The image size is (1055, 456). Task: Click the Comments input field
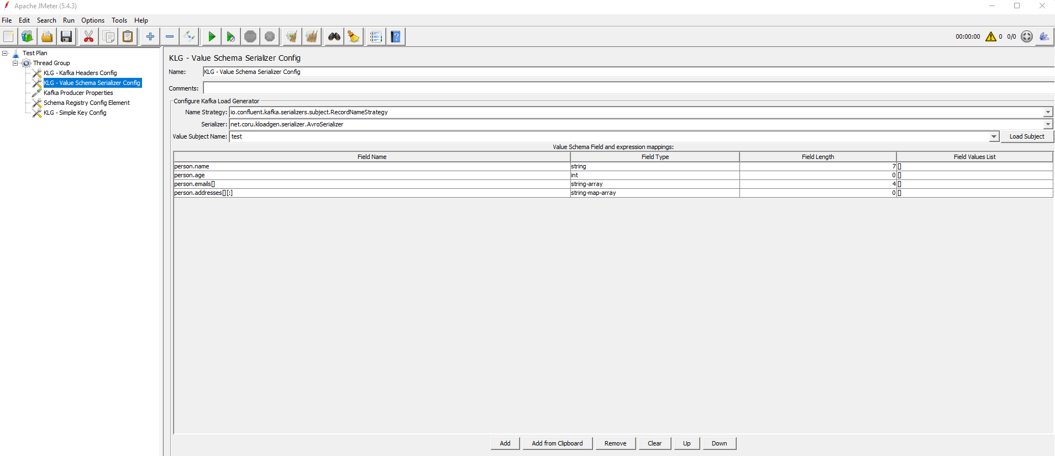coord(628,88)
